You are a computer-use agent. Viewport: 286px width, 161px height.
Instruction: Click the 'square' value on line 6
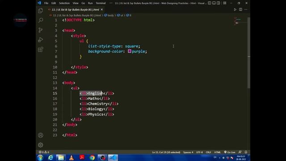pyautogui.click(x=131, y=46)
